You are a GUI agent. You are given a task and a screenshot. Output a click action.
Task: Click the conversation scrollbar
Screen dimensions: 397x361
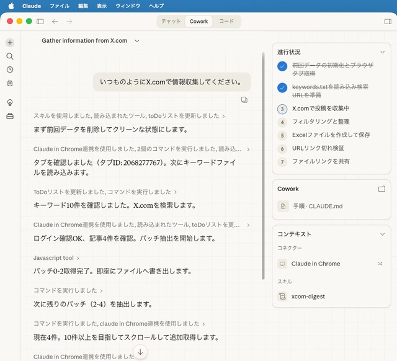[263, 166]
